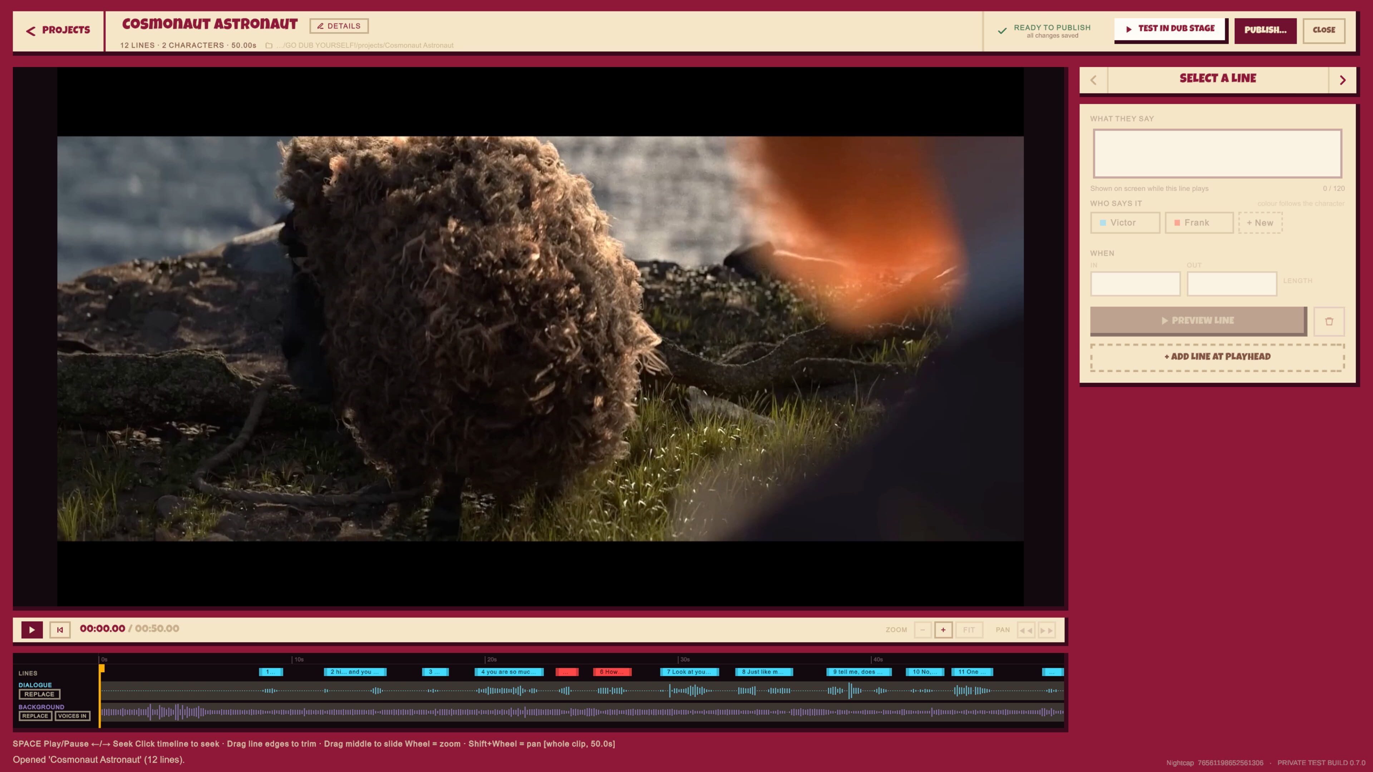Select line '2 hi... and you' clip

click(355, 672)
